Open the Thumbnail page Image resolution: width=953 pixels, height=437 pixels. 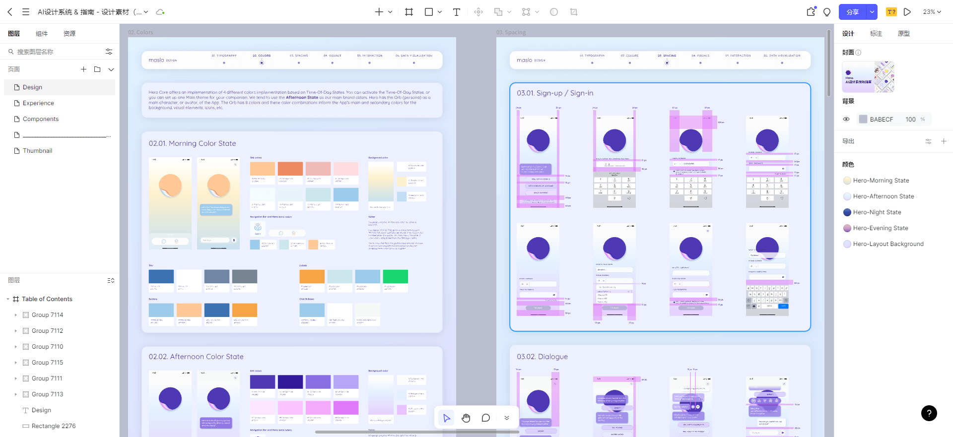point(60,151)
